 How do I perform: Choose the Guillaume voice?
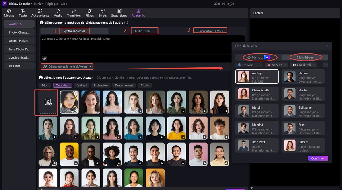coord(303,111)
